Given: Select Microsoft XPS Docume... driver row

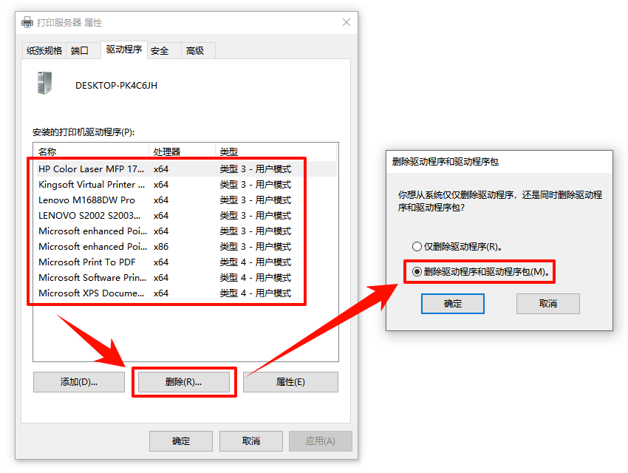Looking at the screenshot, I should tap(185, 293).
